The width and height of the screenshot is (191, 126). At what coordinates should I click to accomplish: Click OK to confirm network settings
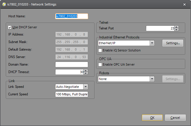(x=152, y=118)
